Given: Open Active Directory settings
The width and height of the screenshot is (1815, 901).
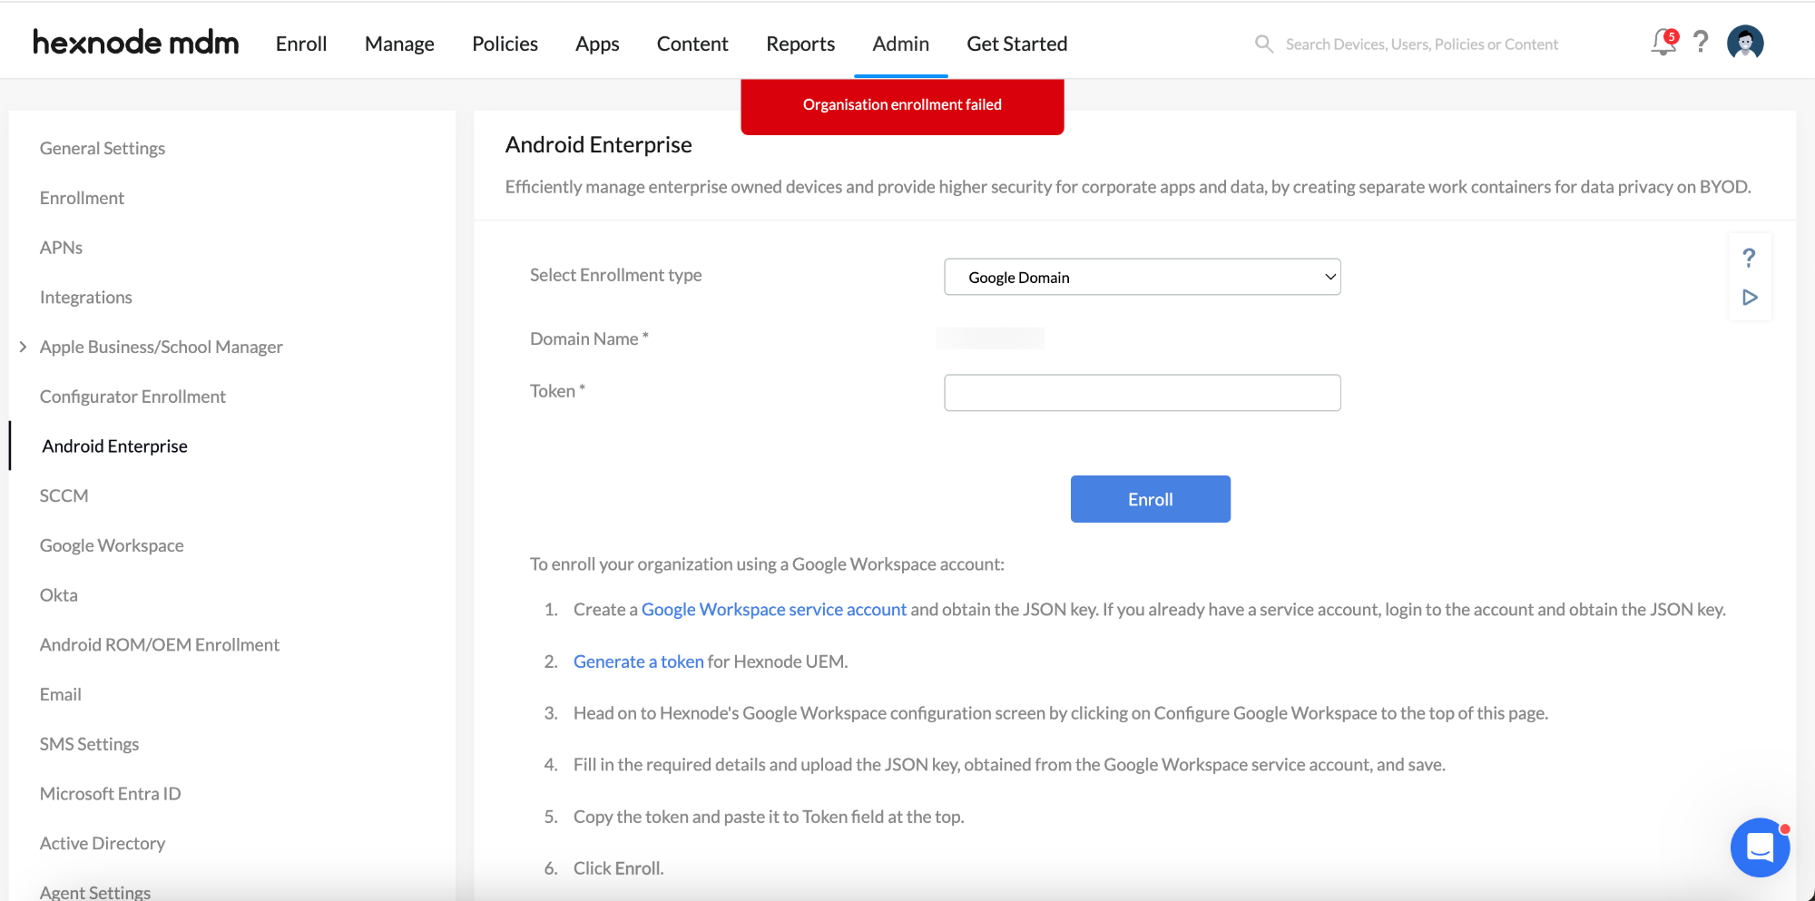Looking at the screenshot, I should coord(103,844).
